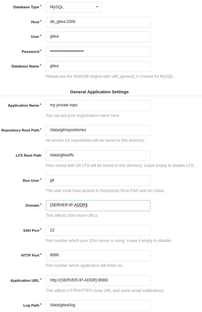Select the Repository Root Path field
Image resolution: width=202 pixels, height=312 pixels.
98,131
